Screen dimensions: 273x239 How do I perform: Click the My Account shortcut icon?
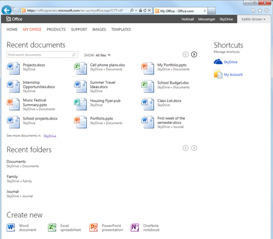point(218,74)
